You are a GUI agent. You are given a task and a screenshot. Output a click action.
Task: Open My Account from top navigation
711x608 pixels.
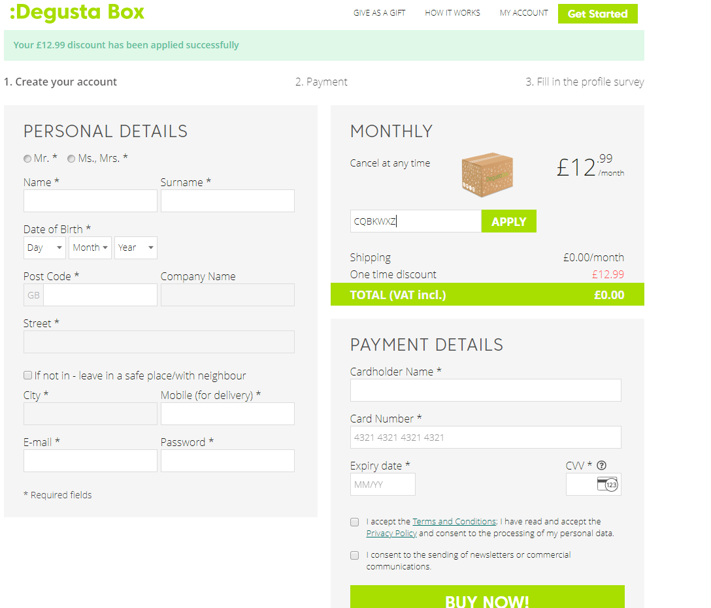523,13
